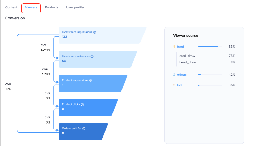The image size is (253, 146).
Task: Open the Content tab
Action: tap(11, 7)
